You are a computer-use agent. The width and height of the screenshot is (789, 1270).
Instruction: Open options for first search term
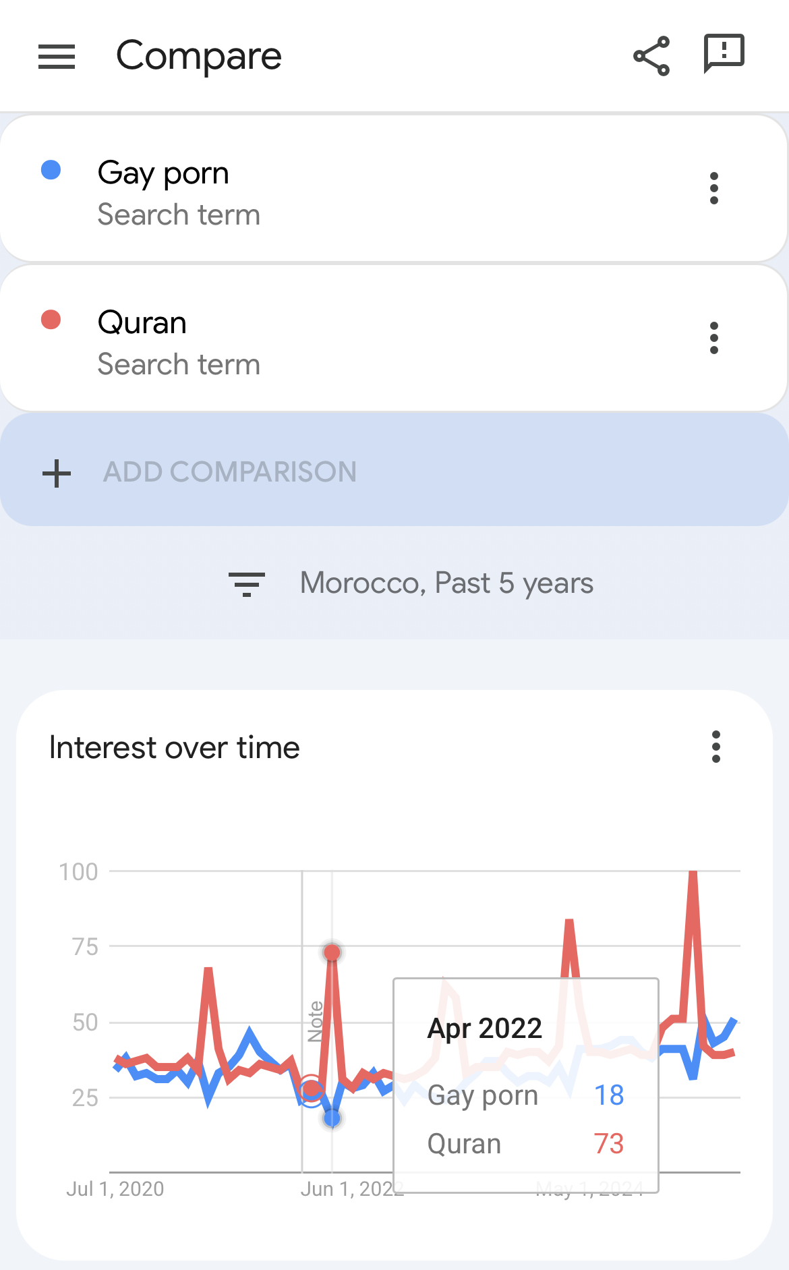coord(714,188)
